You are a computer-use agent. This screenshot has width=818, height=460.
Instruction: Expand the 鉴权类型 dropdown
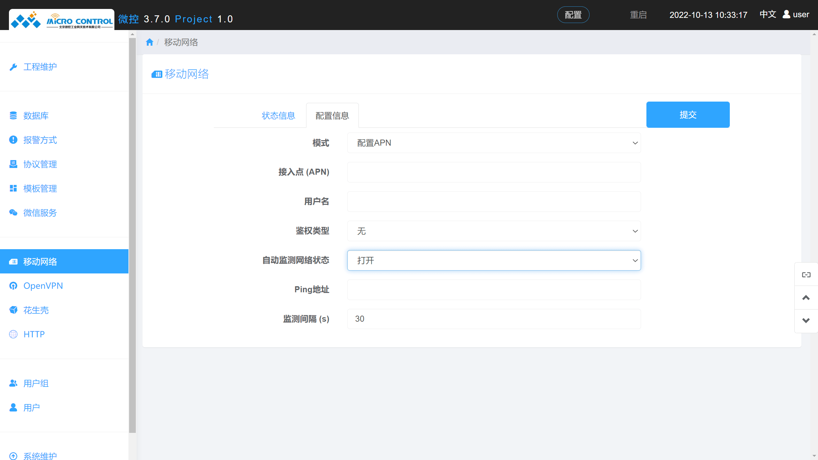pyautogui.click(x=494, y=231)
